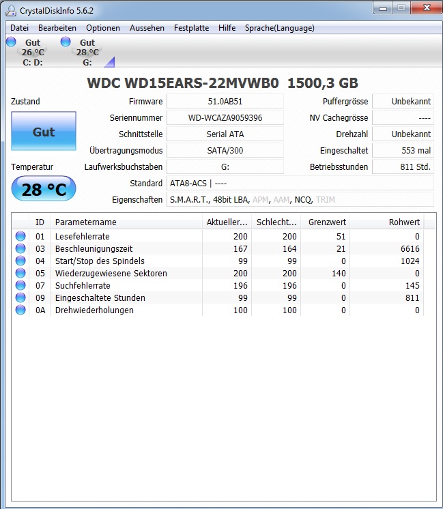Viewport: 443px width, 509px height.
Task: Click the blue Gut health status button
Action: click(x=44, y=131)
